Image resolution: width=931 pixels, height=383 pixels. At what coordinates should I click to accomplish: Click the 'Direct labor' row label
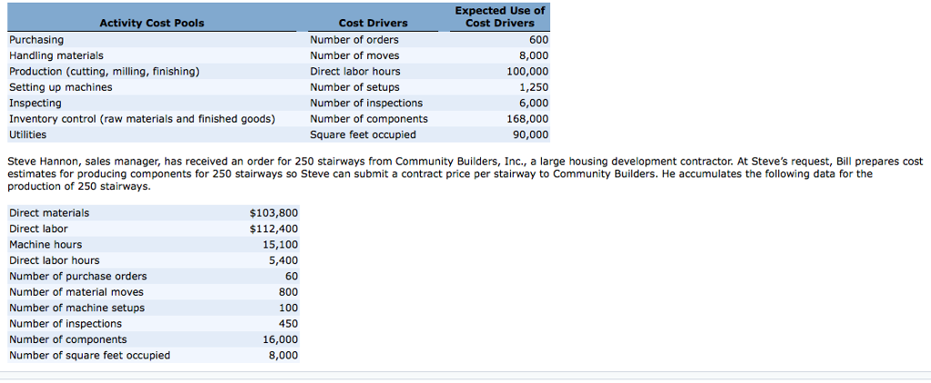point(38,229)
